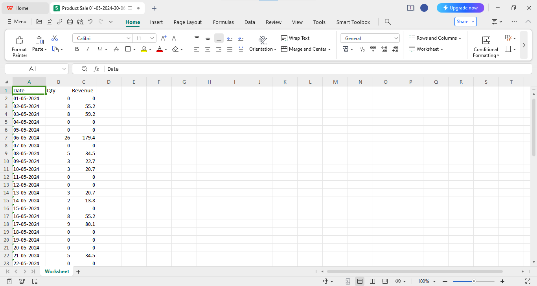Apply percent style to the cell
The height and width of the screenshot is (286, 537).
click(x=362, y=49)
